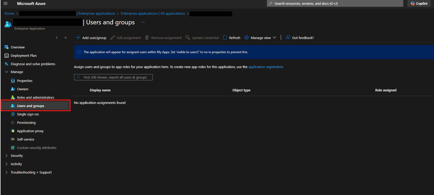The height and width of the screenshot is (195, 434).
Task: Go to Single sign-on settings
Action: (x=28, y=114)
